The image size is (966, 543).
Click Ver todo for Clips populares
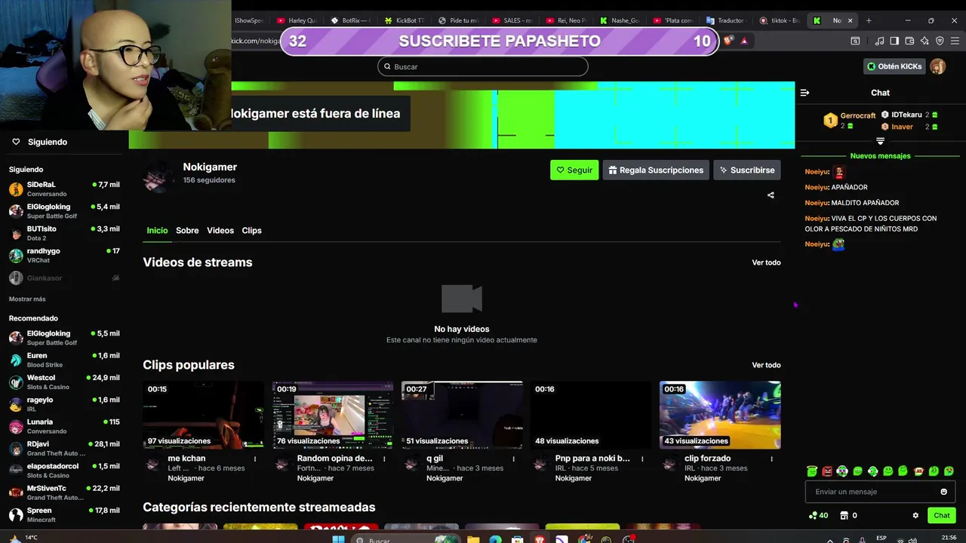tap(766, 365)
